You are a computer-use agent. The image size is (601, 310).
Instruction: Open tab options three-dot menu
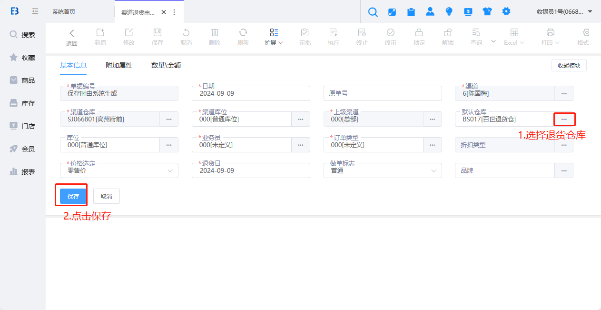(174, 12)
